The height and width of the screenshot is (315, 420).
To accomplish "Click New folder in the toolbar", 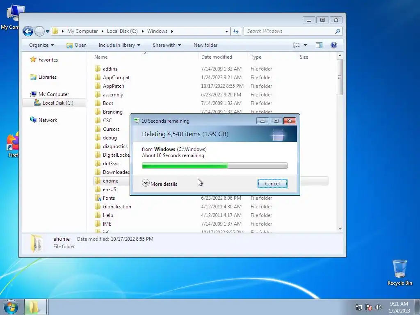I will pyautogui.click(x=205, y=45).
